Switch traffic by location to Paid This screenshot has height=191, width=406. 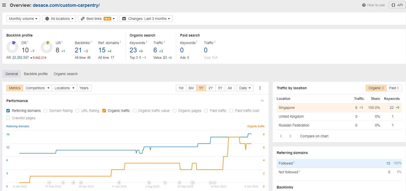tap(394, 88)
